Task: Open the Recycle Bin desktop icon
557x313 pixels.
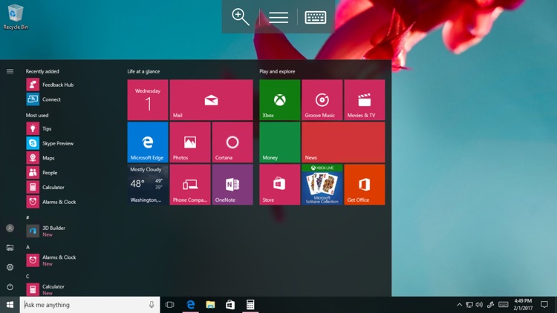Action: click(16, 16)
